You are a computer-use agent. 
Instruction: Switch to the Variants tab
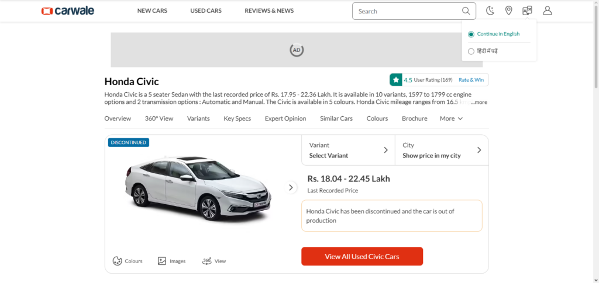198,118
